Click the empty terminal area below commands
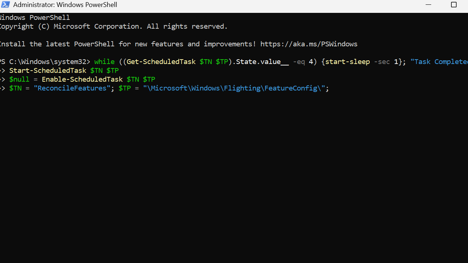The image size is (468, 263). click(234, 177)
